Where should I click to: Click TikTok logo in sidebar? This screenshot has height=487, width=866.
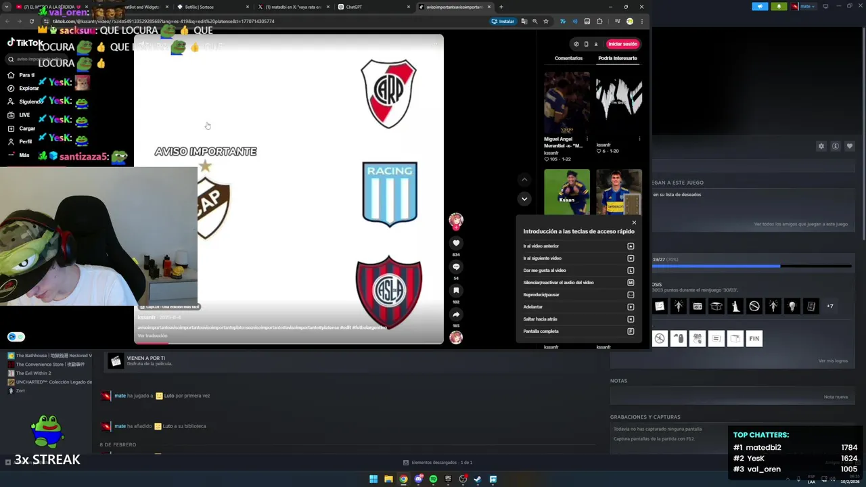tap(26, 43)
